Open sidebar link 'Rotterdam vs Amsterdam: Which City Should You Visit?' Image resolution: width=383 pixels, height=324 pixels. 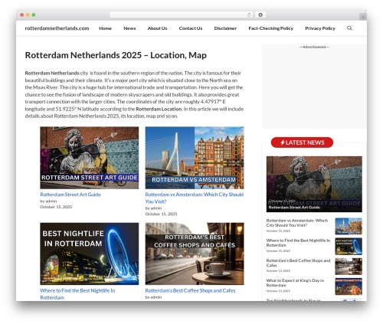(x=297, y=223)
